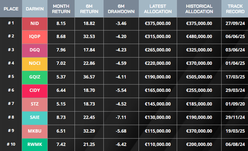Sort by the DARWIN column header
248x151 pixels.
(34, 9)
